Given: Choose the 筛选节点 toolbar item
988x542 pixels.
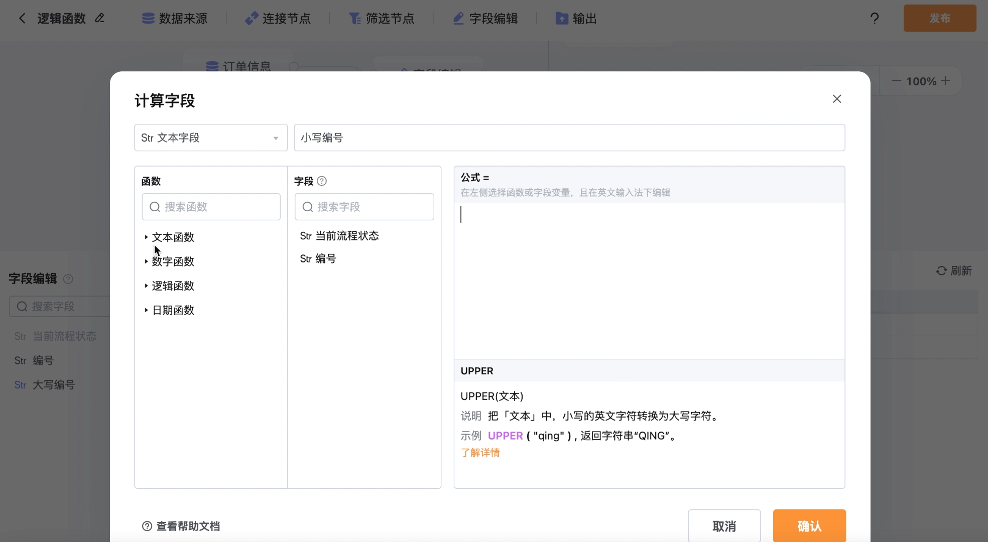Looking at the screenshot, I should [382, 19].
